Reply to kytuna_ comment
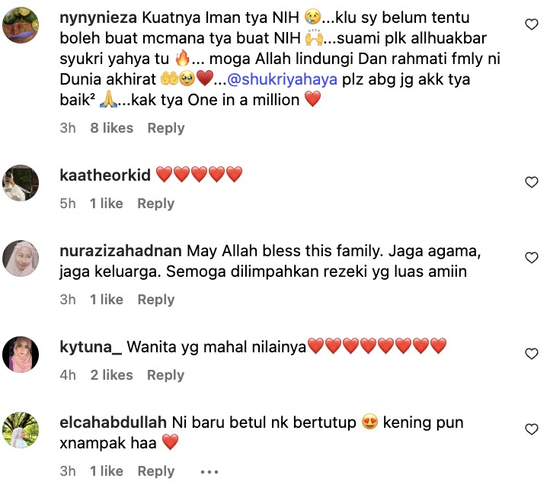Screen dimensions: 550x485 point(166,375)
